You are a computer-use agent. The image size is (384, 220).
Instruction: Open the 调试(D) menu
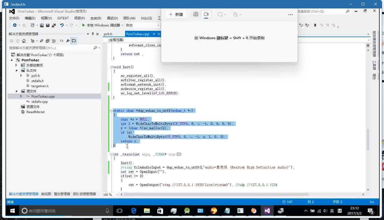pos(112,18)
